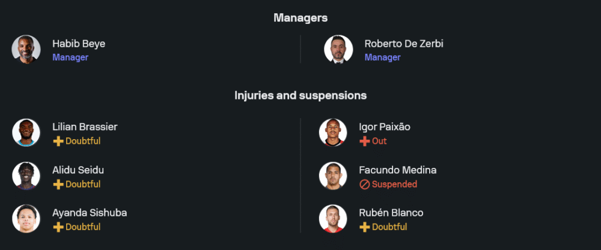Open Facundo Medina's player avatar
Screen dimensions: 601x250
pyautogui.click(x=332, y=176)
